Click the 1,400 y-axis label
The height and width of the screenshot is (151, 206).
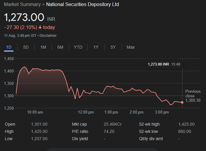(9, 71)
